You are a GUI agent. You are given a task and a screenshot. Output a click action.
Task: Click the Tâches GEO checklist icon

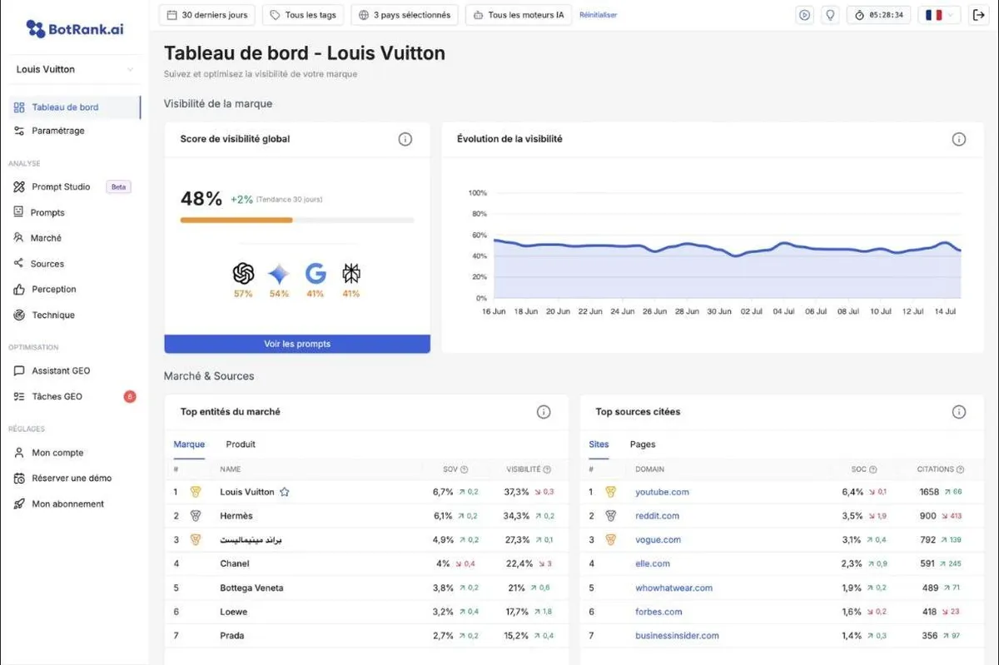[x=19, y=396]
